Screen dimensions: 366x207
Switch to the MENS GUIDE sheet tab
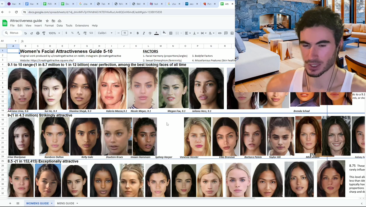click(x=65, y=203)
